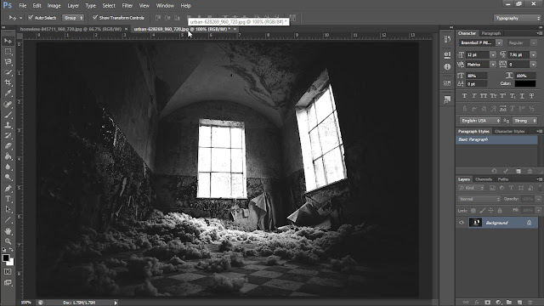Select the Zoom tool
Viewport: 544px width, 306px height.
pos(8,241)
